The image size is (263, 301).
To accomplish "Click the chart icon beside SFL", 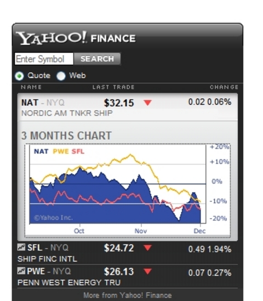I will pyautogui.click(x=21, y=247).
